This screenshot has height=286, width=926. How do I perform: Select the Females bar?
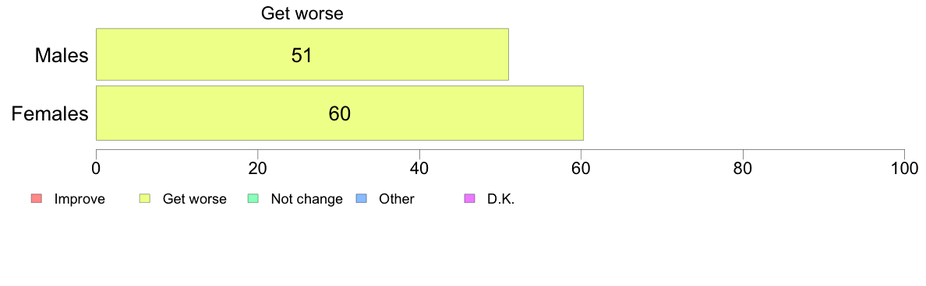pos(340,113)
